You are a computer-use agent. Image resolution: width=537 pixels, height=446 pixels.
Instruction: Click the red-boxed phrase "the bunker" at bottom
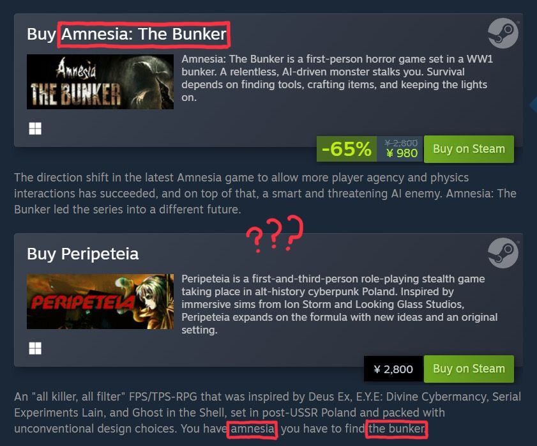click(x=397, y=429)
